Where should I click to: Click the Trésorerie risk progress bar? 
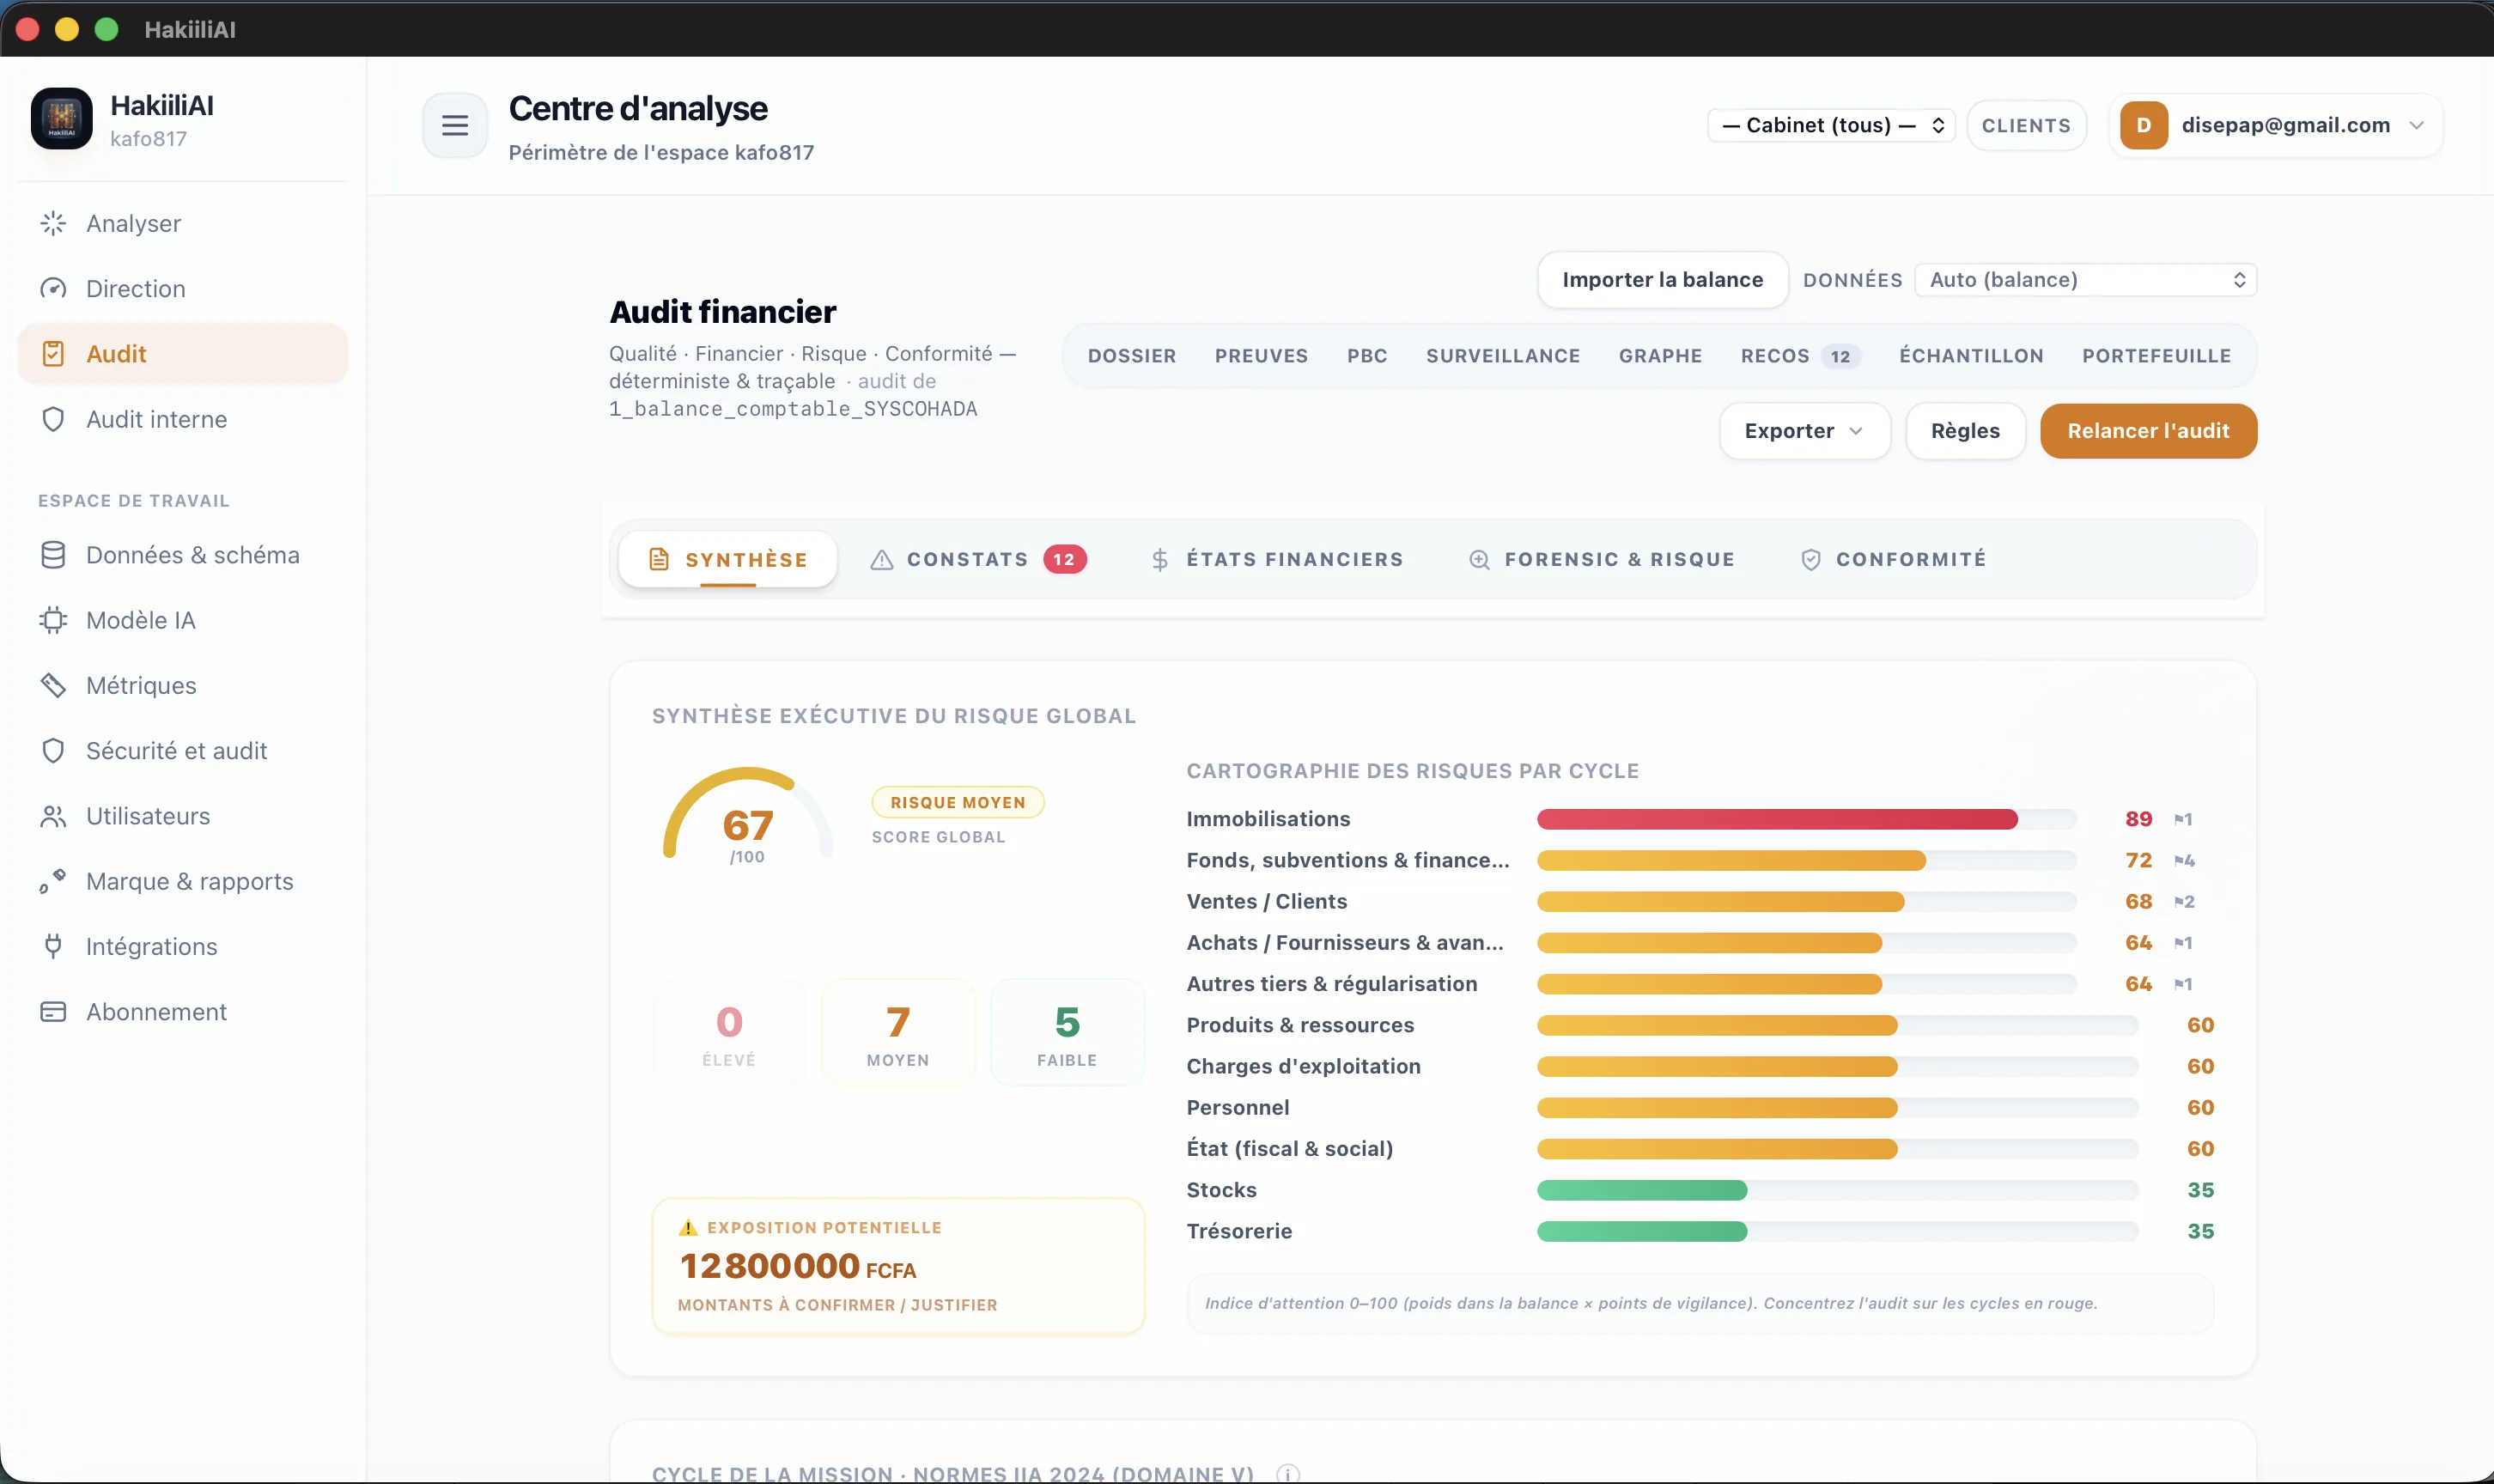[1837, 1231]
